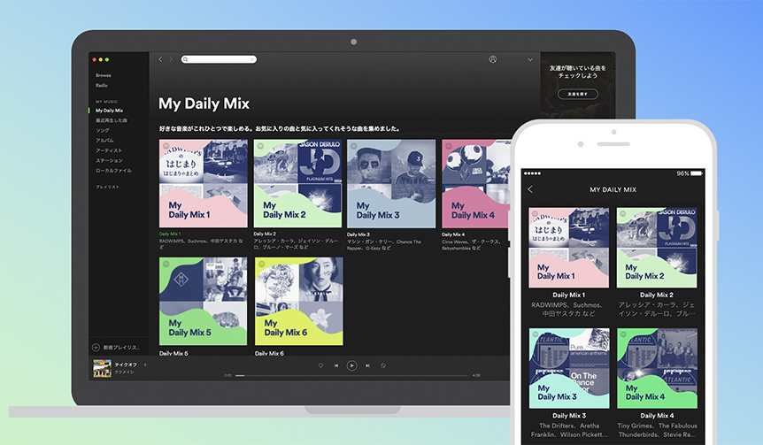Screen dimensions: 763x445
Task: Click the forward navigation arrow
Action: (x=171, y=59)
